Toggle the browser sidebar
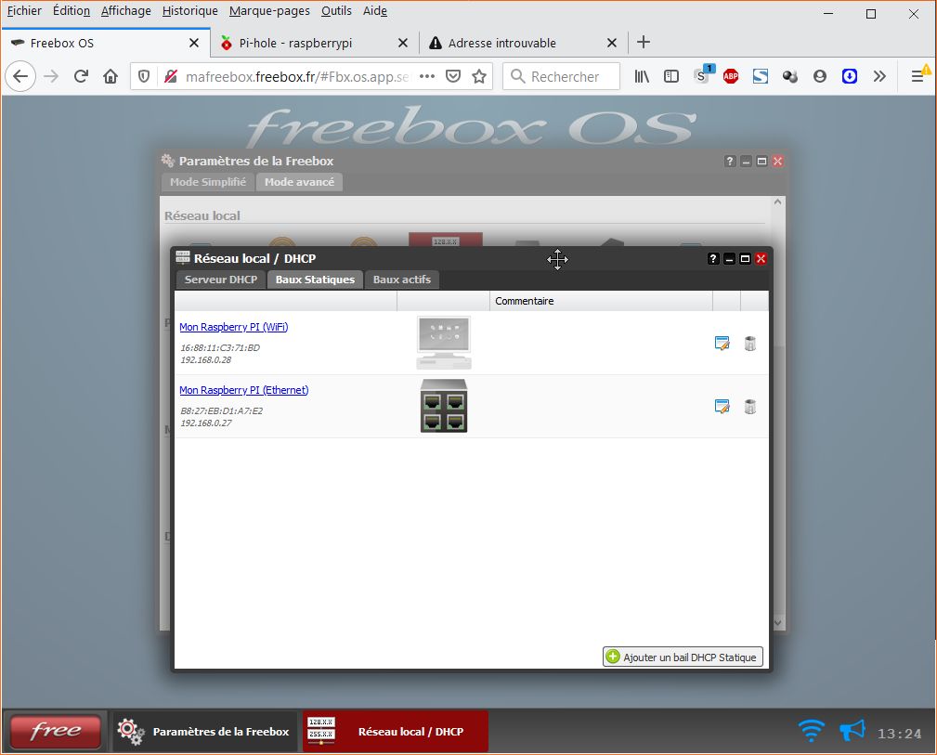 tap(671, 76)
